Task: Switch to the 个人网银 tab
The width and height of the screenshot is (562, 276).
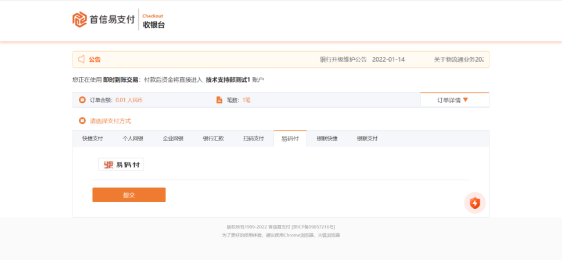Action: (132, 138)
